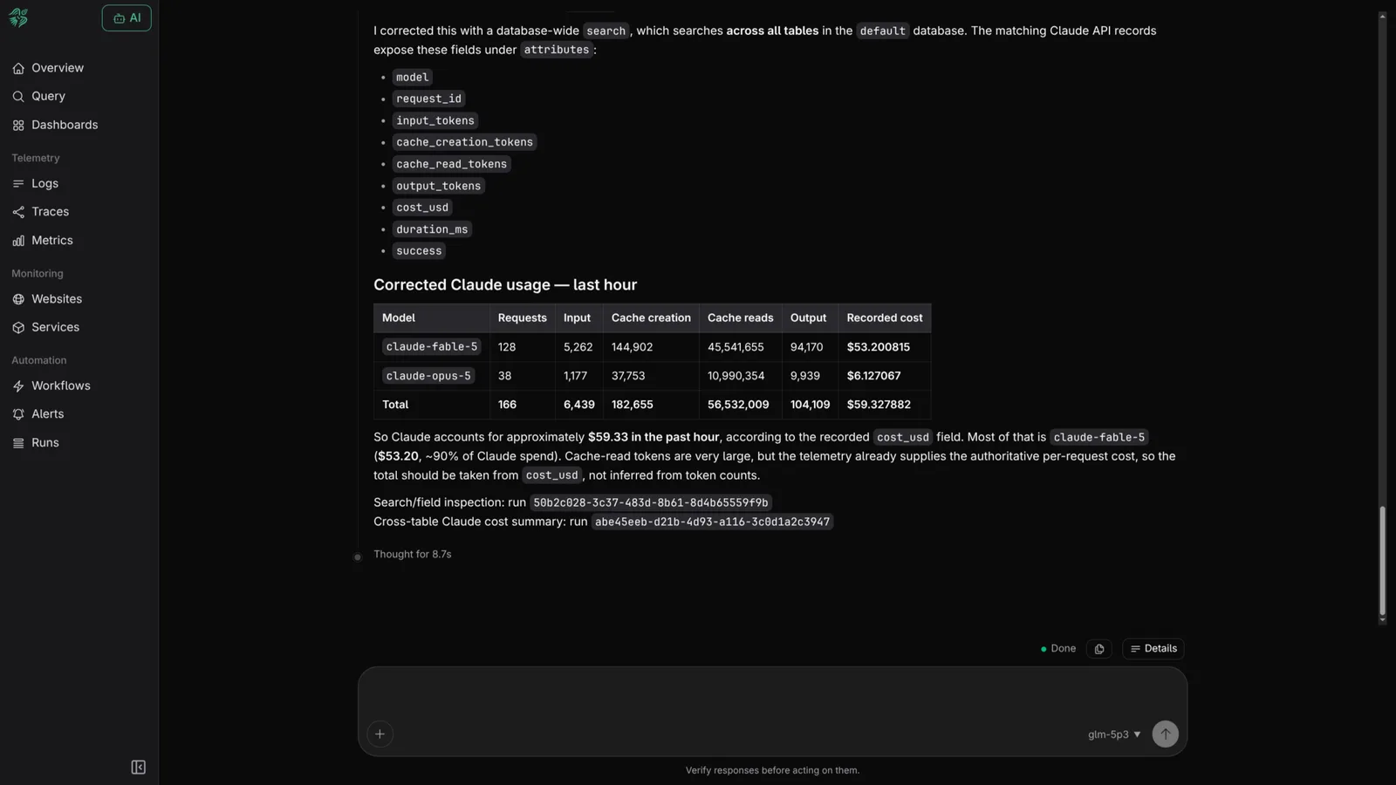Image resolution: width=1396 pixels, height=785 pixels.
Task: Click the Logs lines icon
Action: click(18, 183)
